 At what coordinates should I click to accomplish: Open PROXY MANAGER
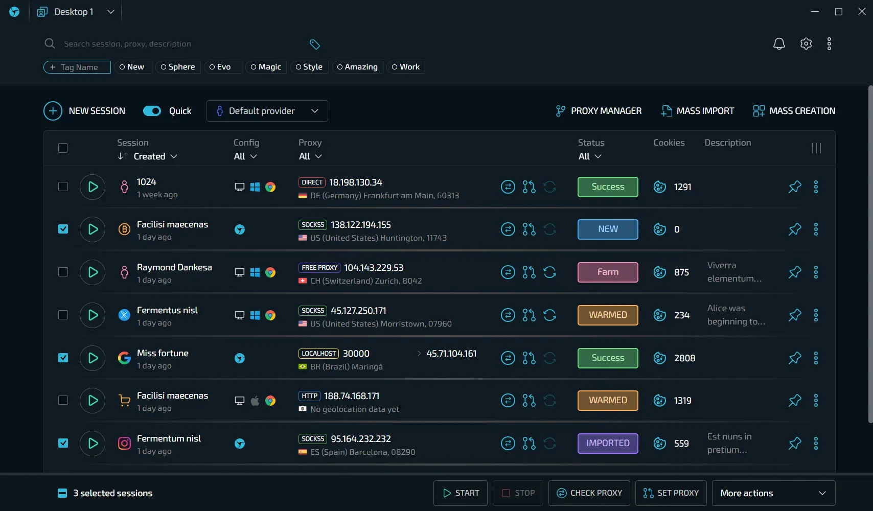point(599,111)
